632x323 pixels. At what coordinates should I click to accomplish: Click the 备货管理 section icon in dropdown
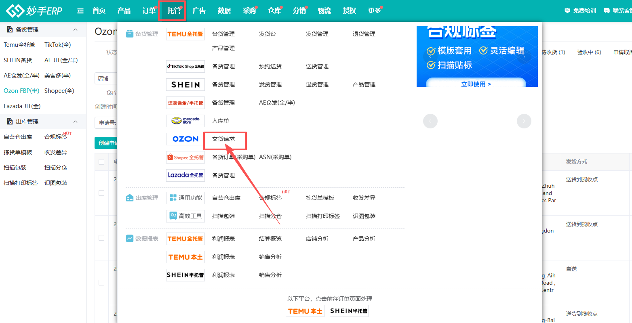pos(129,34)
